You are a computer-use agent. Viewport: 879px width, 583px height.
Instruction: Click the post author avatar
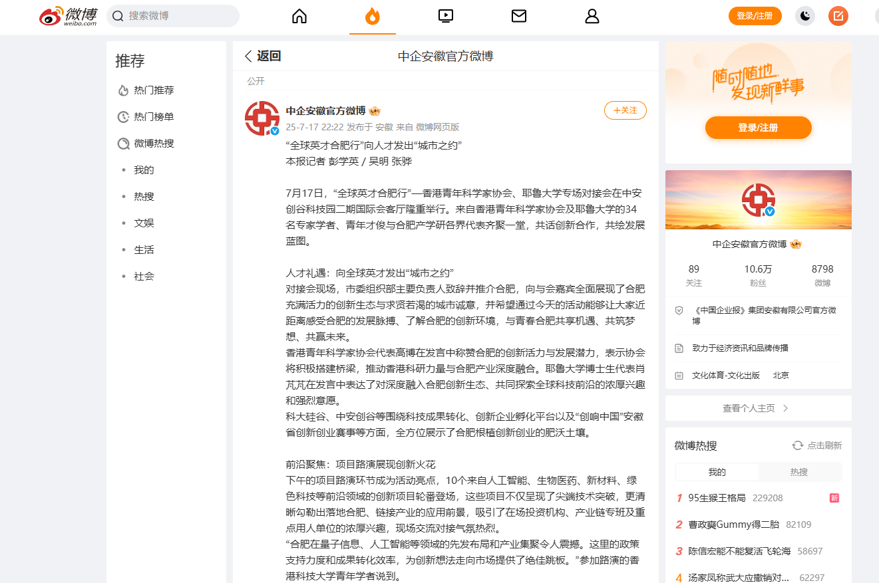coord(262,118)
